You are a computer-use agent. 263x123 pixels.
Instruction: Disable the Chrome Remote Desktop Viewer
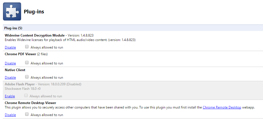10,115
